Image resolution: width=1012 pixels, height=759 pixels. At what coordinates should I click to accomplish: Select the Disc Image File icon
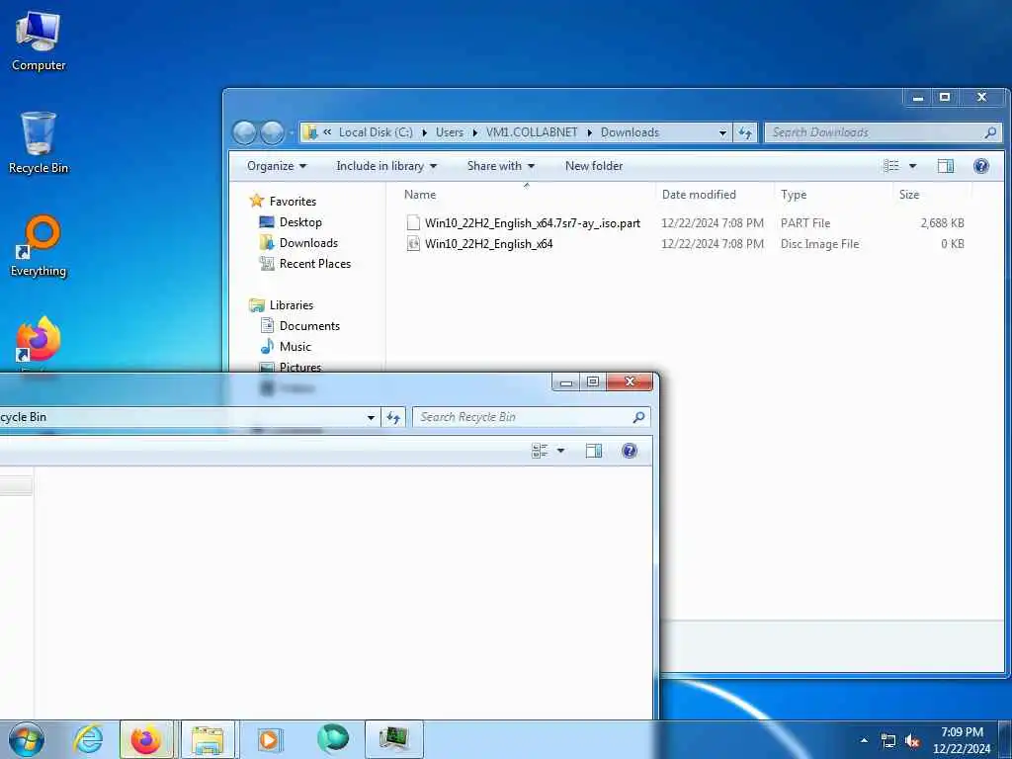(x=413, y=244)
